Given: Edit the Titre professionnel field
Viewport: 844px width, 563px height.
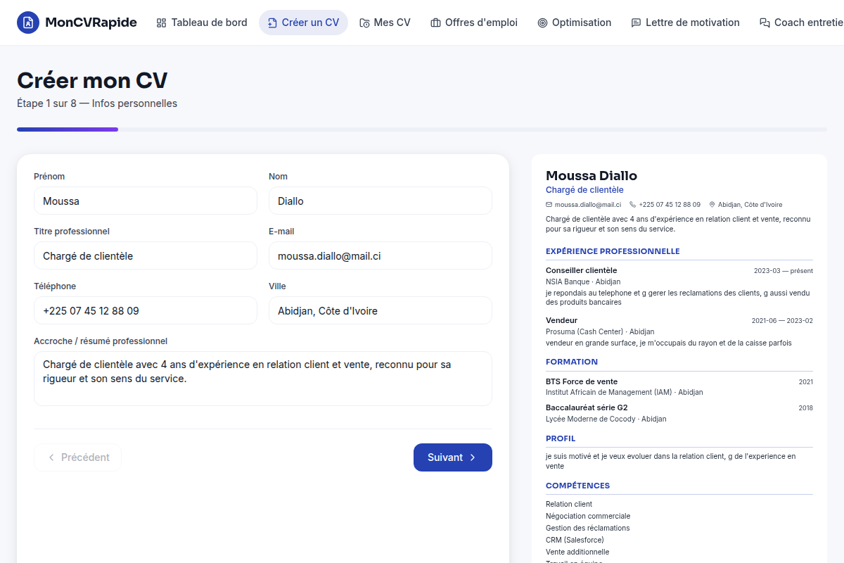Looking at the screenshot, I should (x=146, y=255).
